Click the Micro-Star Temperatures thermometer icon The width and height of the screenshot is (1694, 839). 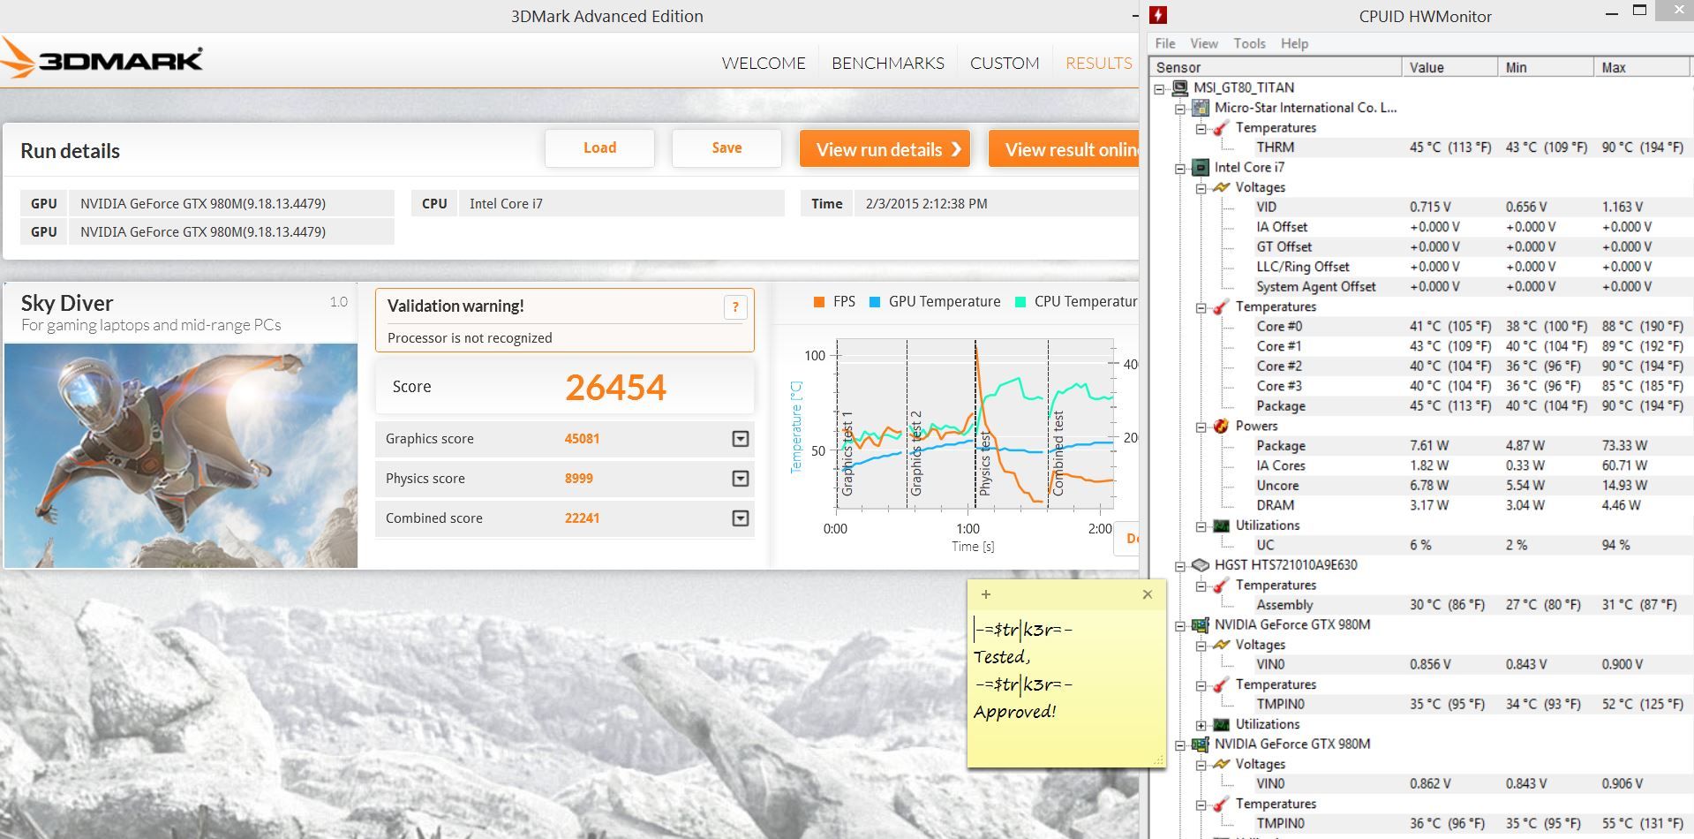click(1222, 127)
